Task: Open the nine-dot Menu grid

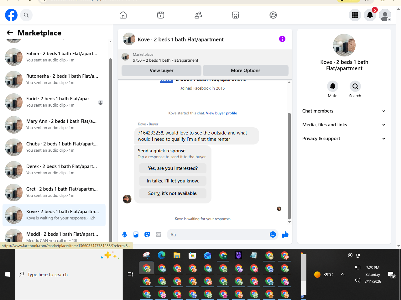Action: click(x=355, y=15)
